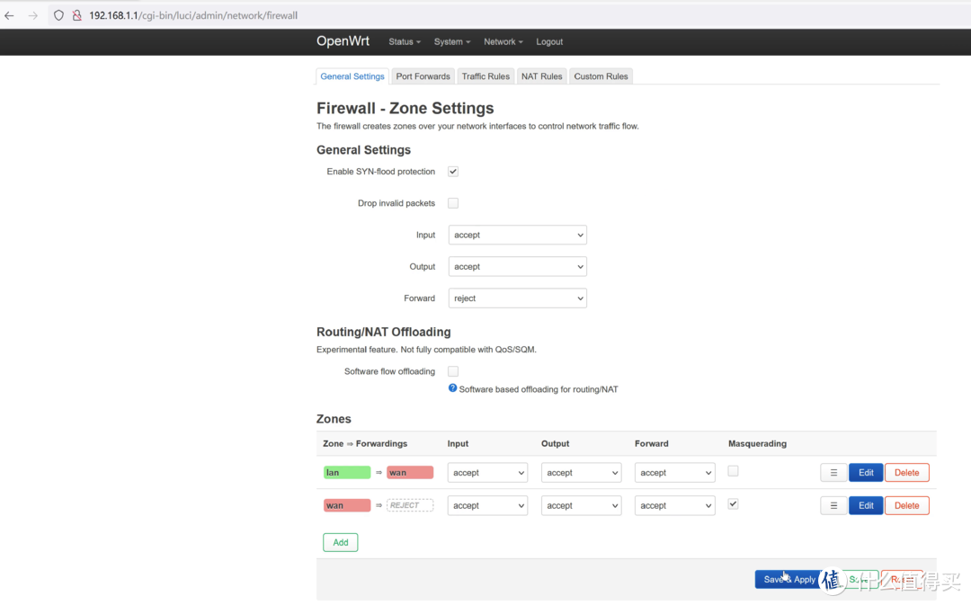This screenshot has width=971, height=605.
Task: Click Delete for the lan zone
Action: pos(906,473)
